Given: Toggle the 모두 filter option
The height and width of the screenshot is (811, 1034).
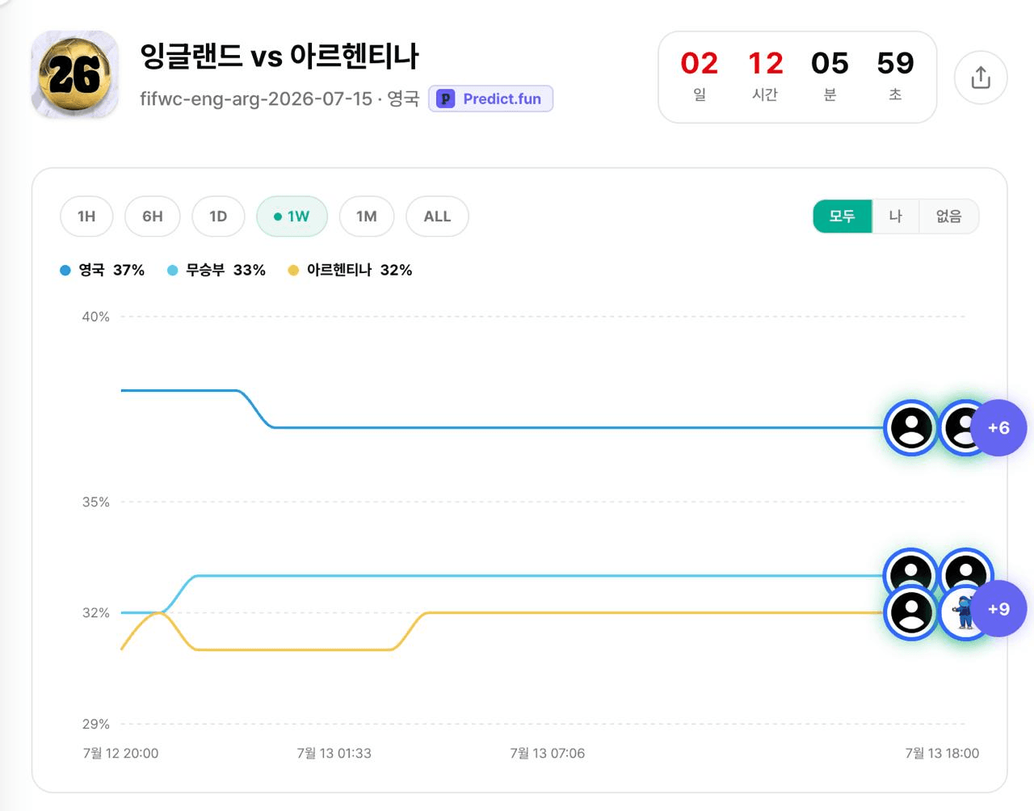Looking at the screenshot, I should pos(843,216).
